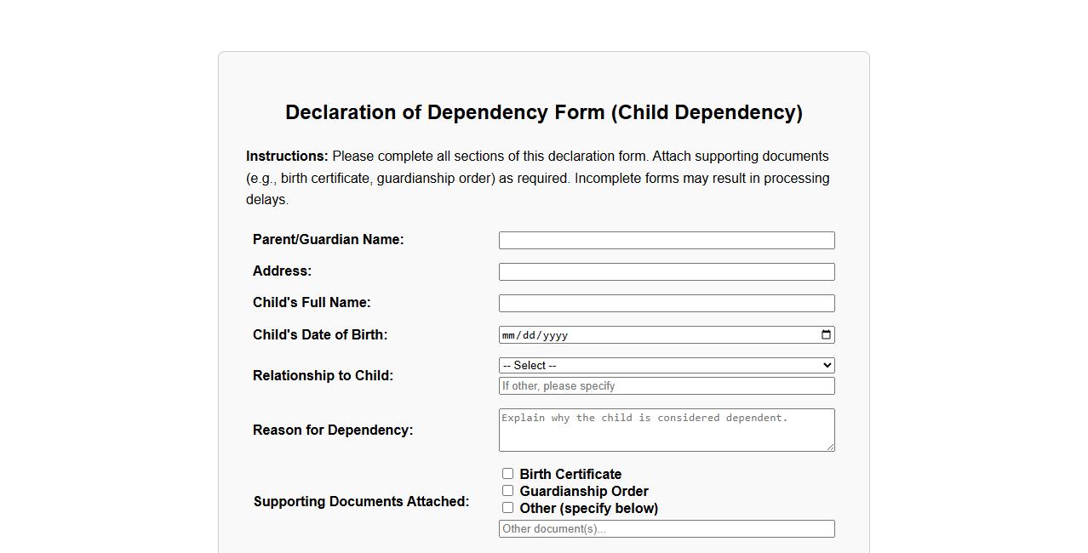Viewport: 1088px width, 553px height.
Task: Click the 'Child's Date of Birth:' label
Action: click(320, 334)
